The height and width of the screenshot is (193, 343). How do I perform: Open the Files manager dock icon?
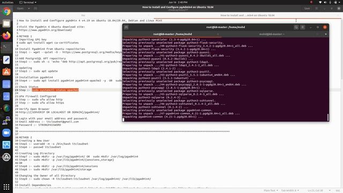(x=6, y=24)
